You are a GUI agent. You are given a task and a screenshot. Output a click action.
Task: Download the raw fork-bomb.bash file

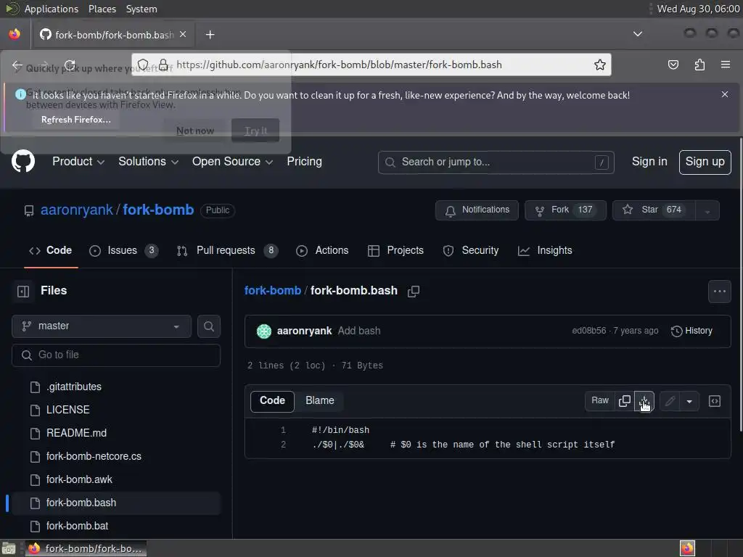[x=644, y=401]
